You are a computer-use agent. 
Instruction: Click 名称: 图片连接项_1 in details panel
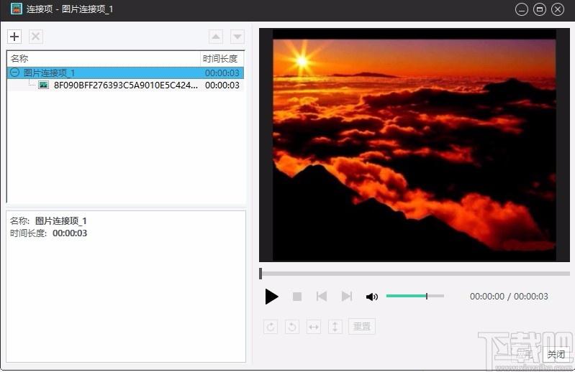coord(48,221)
